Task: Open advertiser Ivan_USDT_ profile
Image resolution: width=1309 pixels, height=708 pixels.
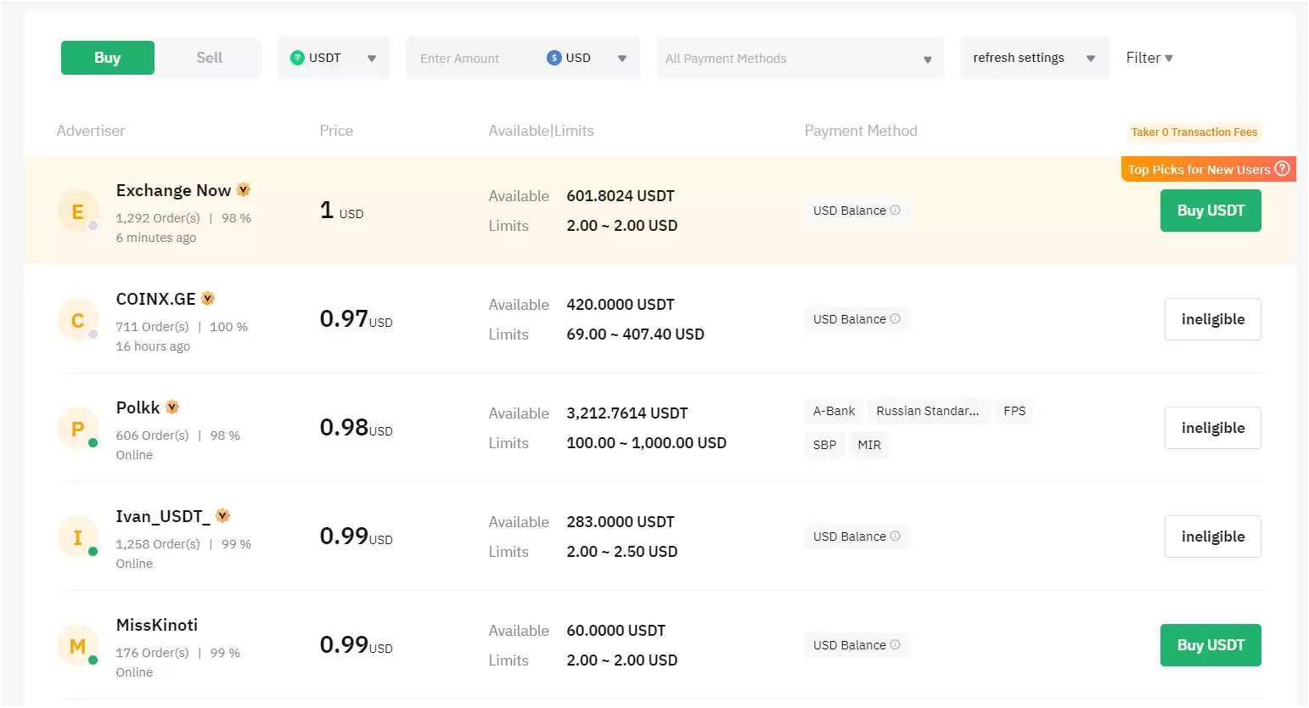Action: coord(163,516)
